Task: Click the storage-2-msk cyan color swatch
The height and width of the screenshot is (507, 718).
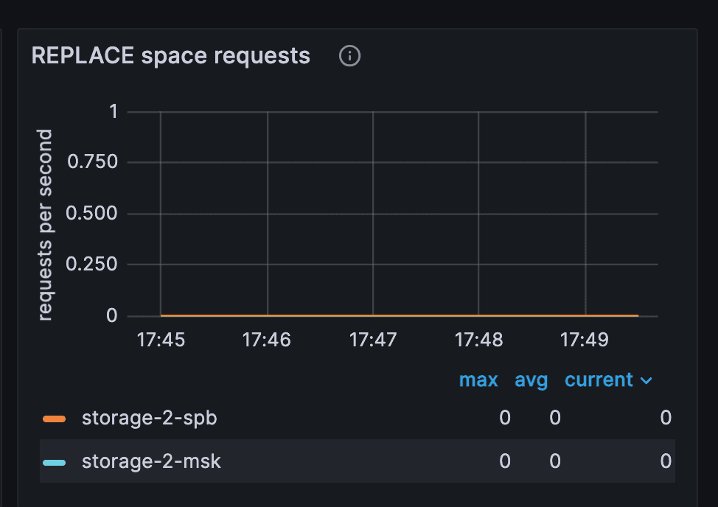Action: (54, 463)
